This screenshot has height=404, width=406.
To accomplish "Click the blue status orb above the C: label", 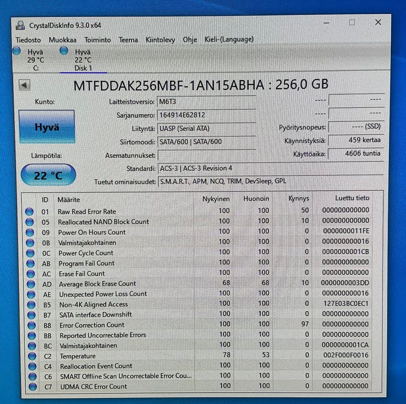I will tap(16, 51).
